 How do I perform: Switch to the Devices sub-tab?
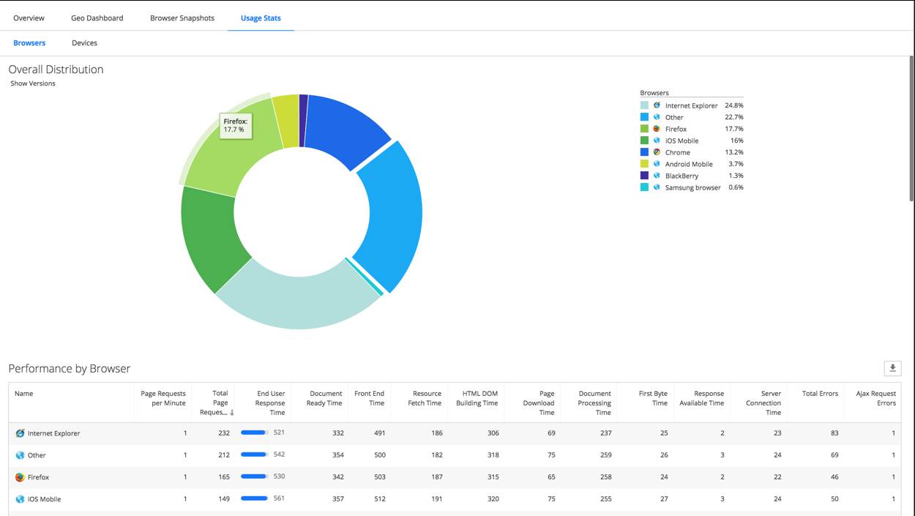coord(84,42)
